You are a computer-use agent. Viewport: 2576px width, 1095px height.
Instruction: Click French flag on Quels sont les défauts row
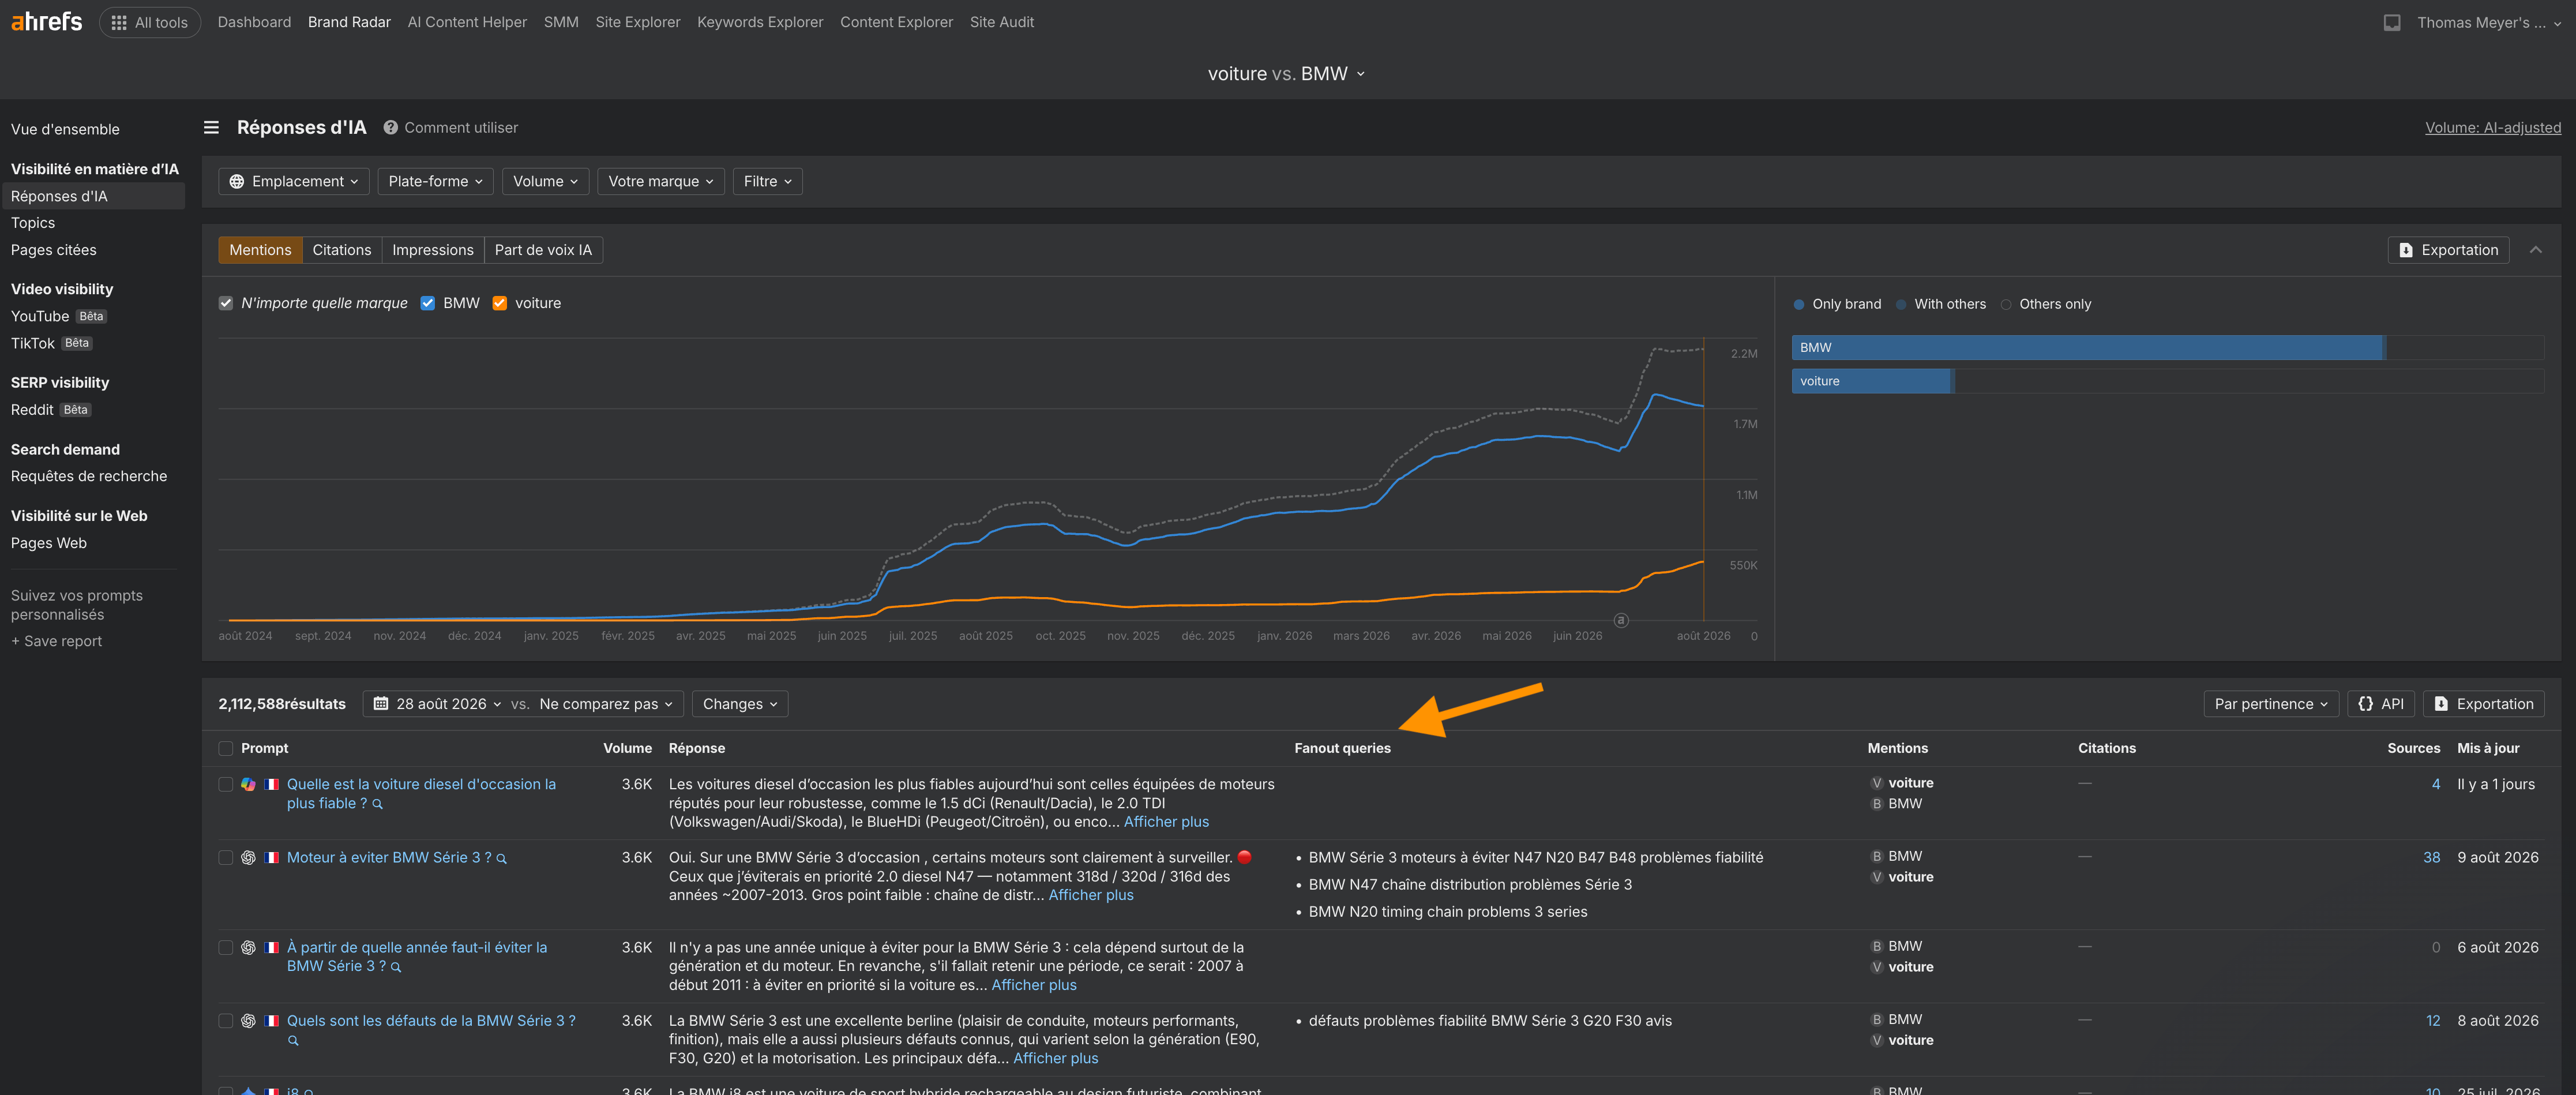[x=271, y=1020]
